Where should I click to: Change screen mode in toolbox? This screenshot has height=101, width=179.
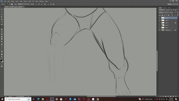point(2,66)
